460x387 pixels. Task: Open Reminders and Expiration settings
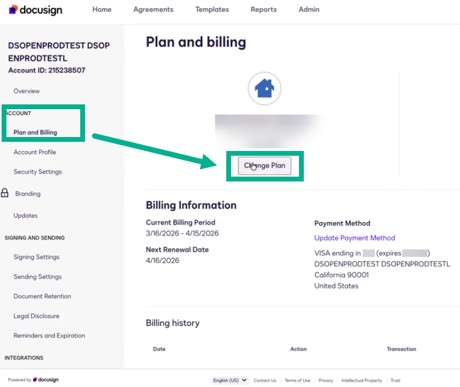pos(49,336)
